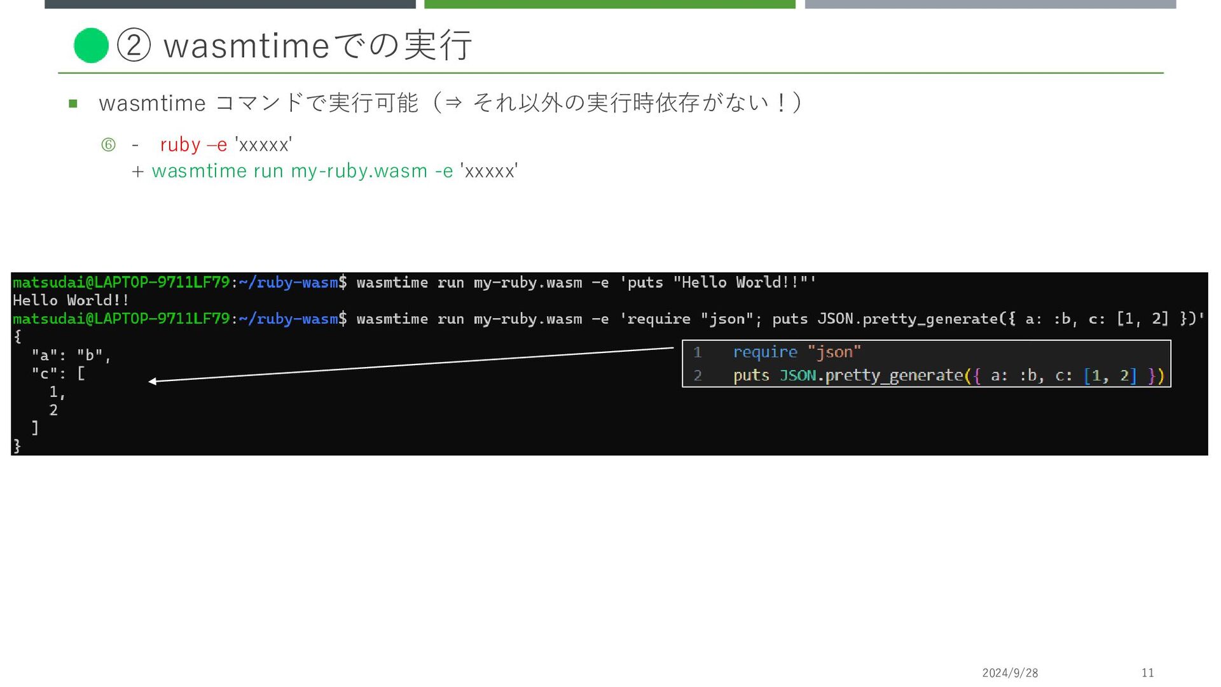
Task: Click the green top progress bar segment
Action: 609,4
